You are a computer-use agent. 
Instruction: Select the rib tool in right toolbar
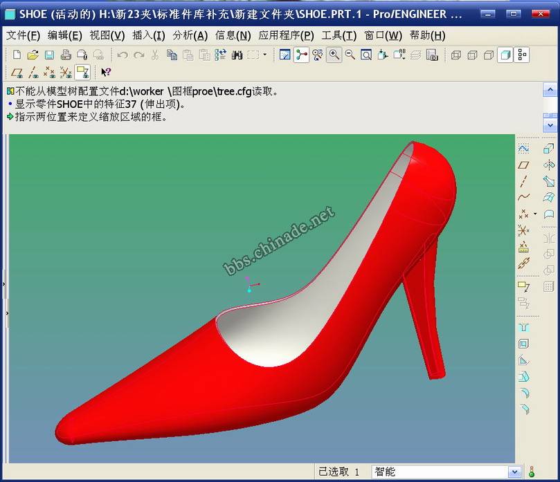(523, 360)
